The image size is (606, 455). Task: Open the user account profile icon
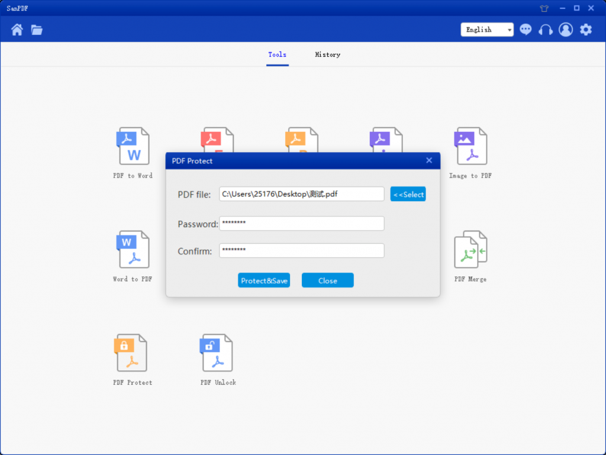coord(566,30)
